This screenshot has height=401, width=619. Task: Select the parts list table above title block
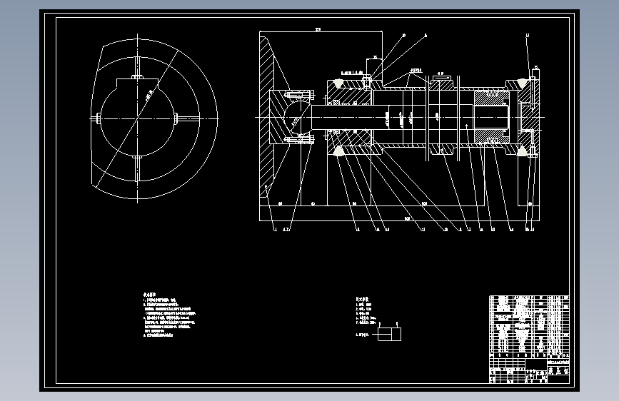point(529,327)
